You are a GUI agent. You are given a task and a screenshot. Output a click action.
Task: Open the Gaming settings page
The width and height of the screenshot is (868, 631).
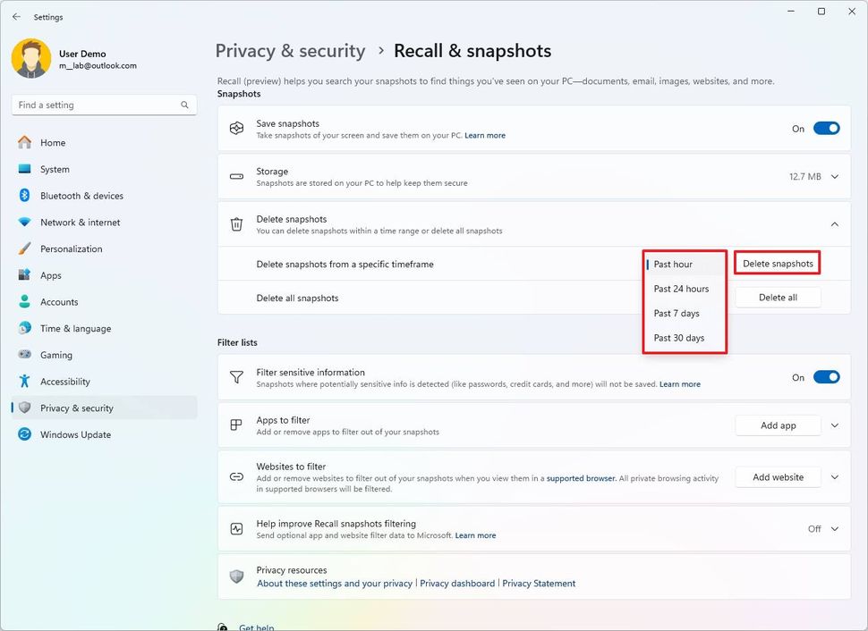(x=55, y=355)
